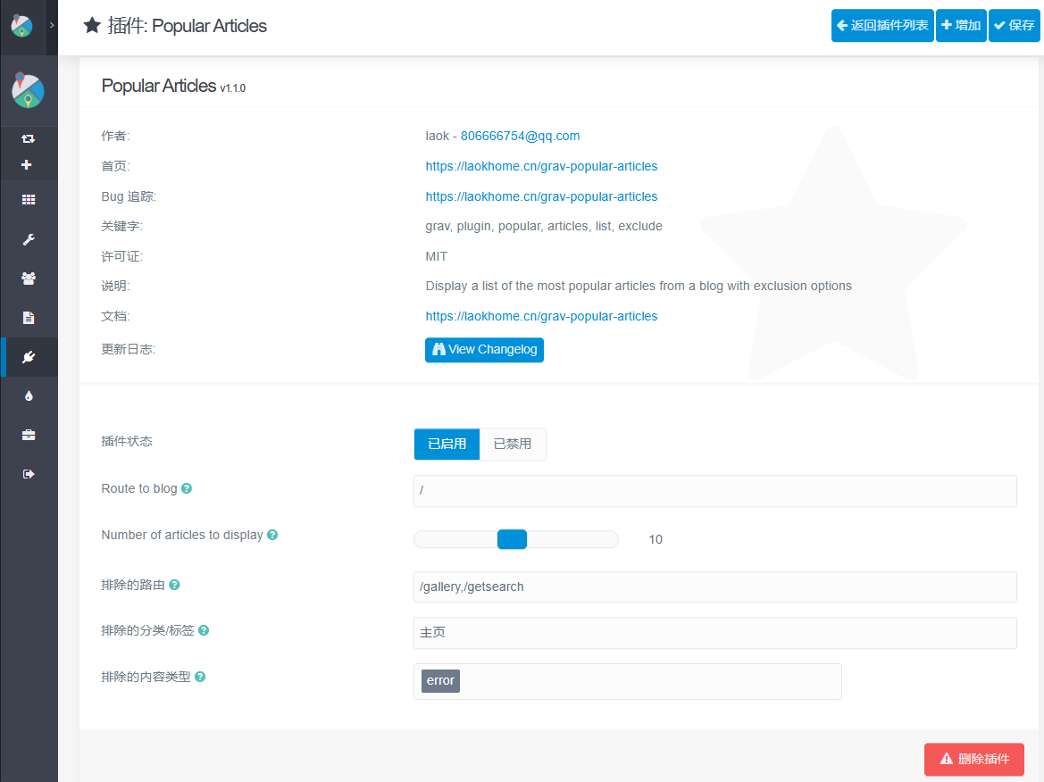Open Themes via the droplet icon
1044x782 pixels.
[x=29, y=395]
